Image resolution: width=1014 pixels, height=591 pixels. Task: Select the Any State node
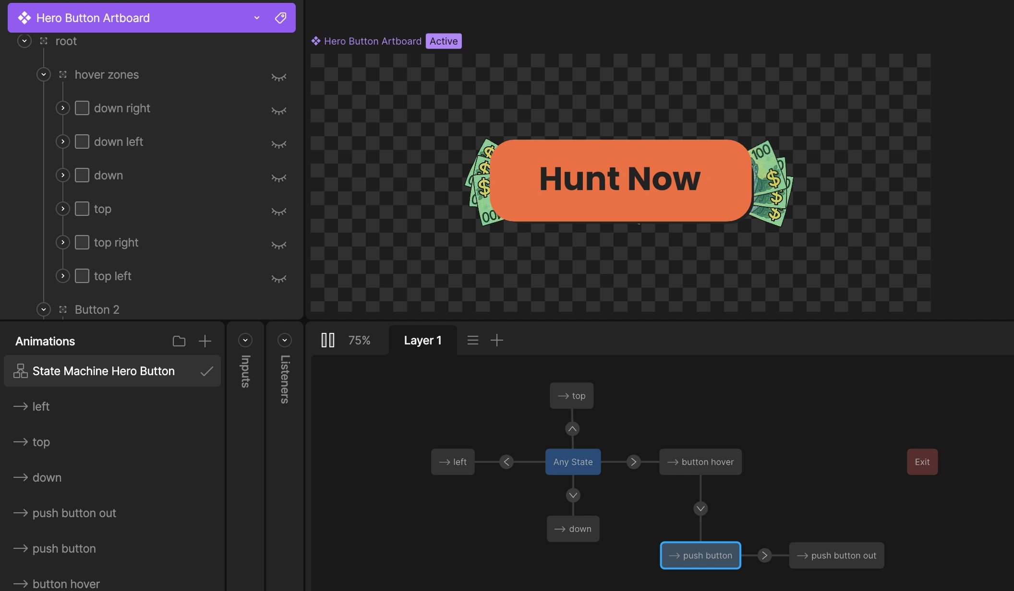pos(573,462)
